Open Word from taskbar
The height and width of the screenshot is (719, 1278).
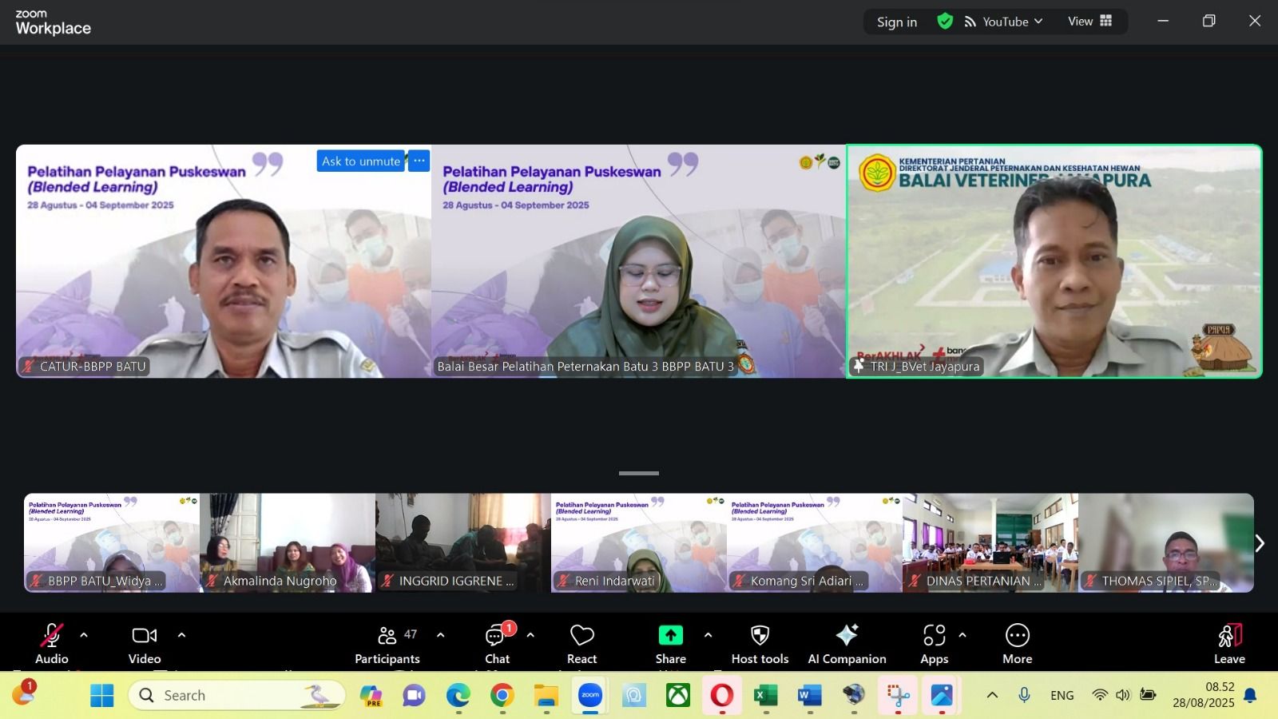(810, 695)
